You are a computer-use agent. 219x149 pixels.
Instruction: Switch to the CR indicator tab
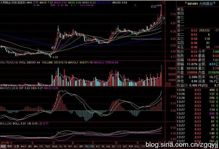(x=60, y=146)
